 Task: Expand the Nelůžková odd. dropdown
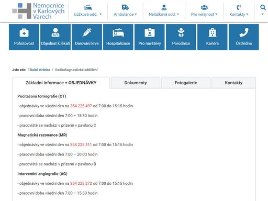[164, 11]
